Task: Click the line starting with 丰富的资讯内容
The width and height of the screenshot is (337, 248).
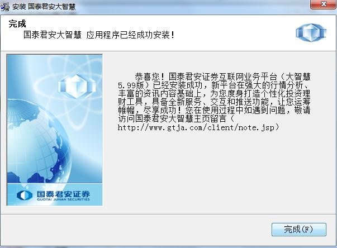Action: pos(214,94)
